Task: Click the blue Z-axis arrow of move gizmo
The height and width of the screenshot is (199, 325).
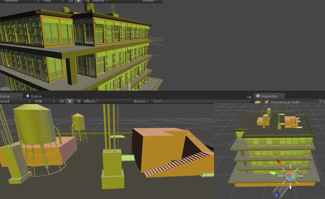Action: pos(277,194)
